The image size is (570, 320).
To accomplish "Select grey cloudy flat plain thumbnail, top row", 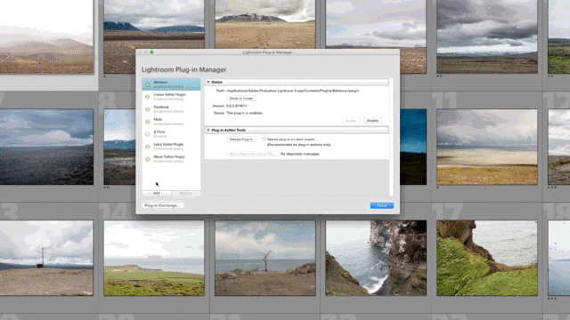I will (x=376, y=24).
